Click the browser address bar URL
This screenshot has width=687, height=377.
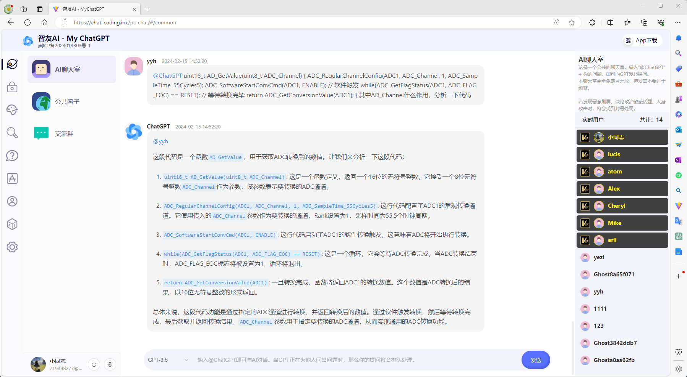point(125,22)
